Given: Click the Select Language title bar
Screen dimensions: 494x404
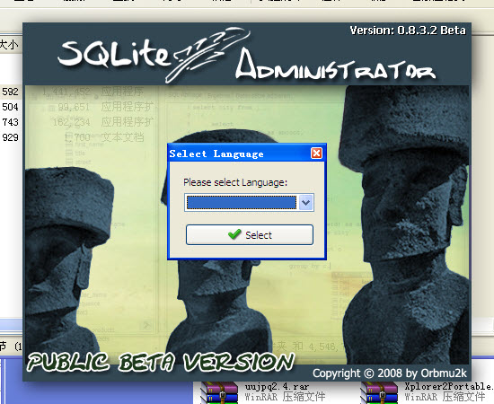Looking at the screenshot, I should click(x=240, y=154).
